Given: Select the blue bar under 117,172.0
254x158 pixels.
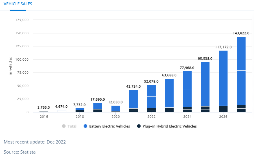Looking at the screenshot, I should click(x=223, y=65).
